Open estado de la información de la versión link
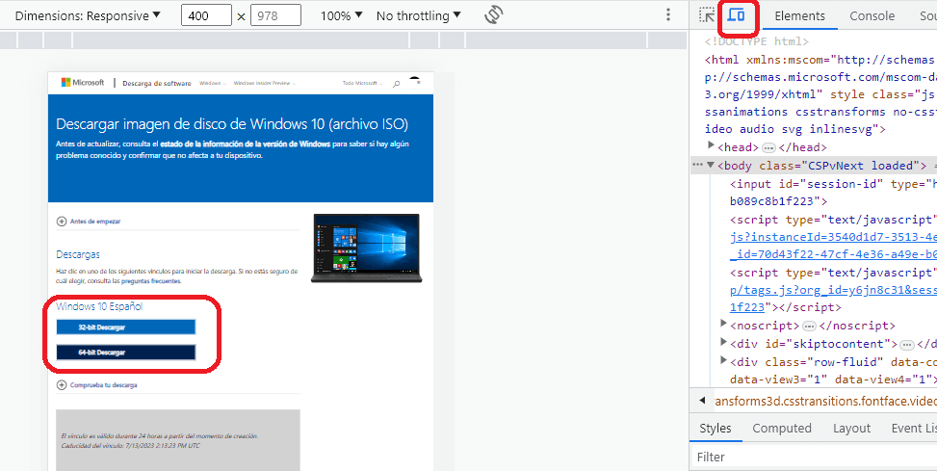The height and width of the screenshot is (471, 937). (x=245, y=144)
